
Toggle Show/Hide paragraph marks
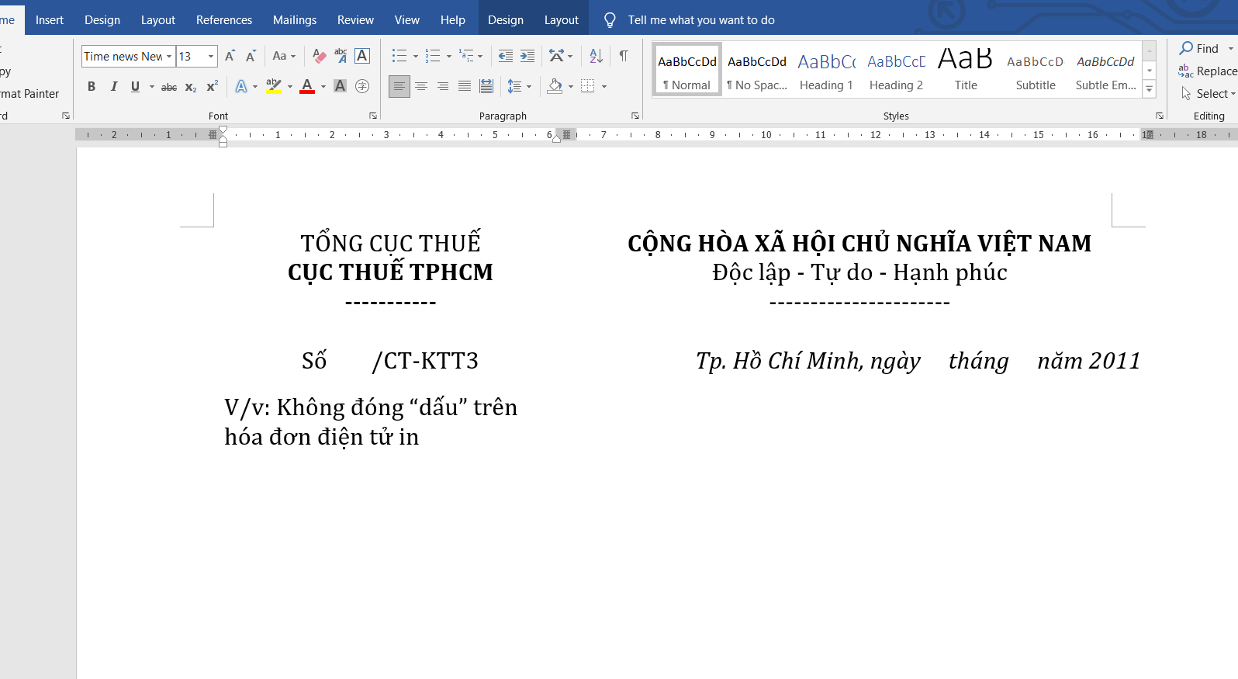click(x=624, y=56)
